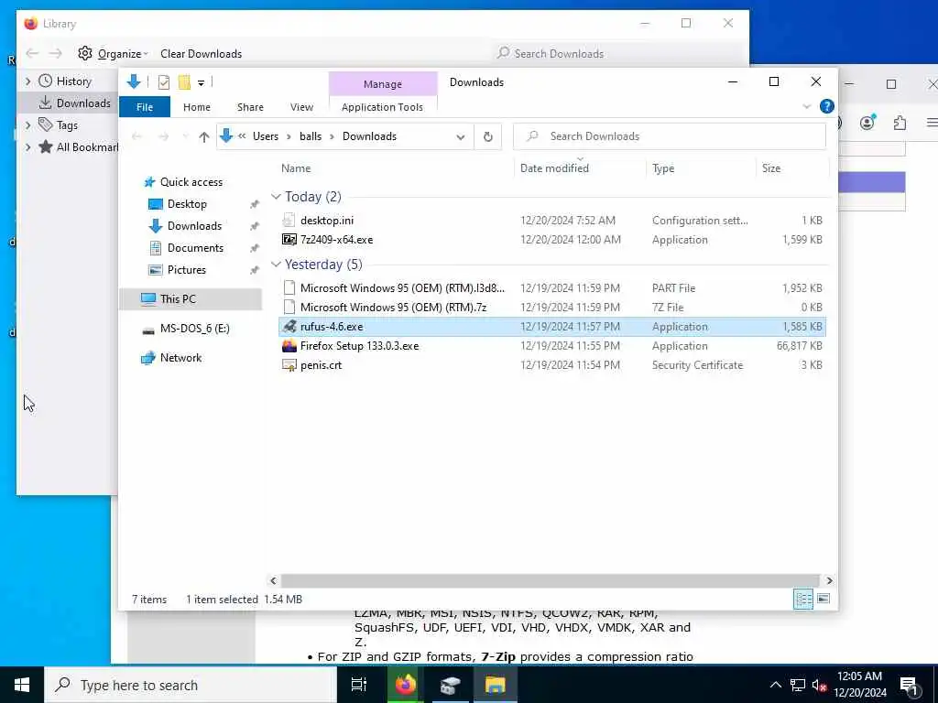This screenshot has width=938, height=703.
Task: Open Network in the navigation pane
Action: click(x=180, y=358)
